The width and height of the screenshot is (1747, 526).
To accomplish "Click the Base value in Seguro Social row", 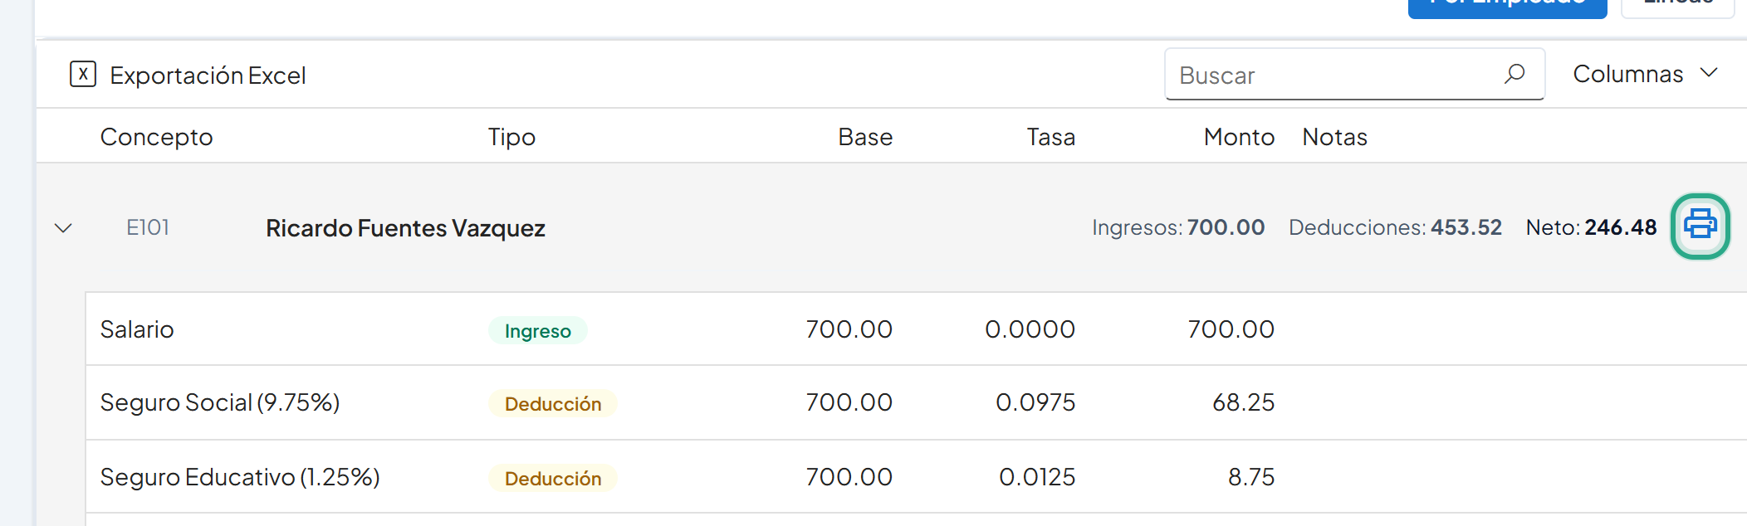I will (x=849, y=402).
